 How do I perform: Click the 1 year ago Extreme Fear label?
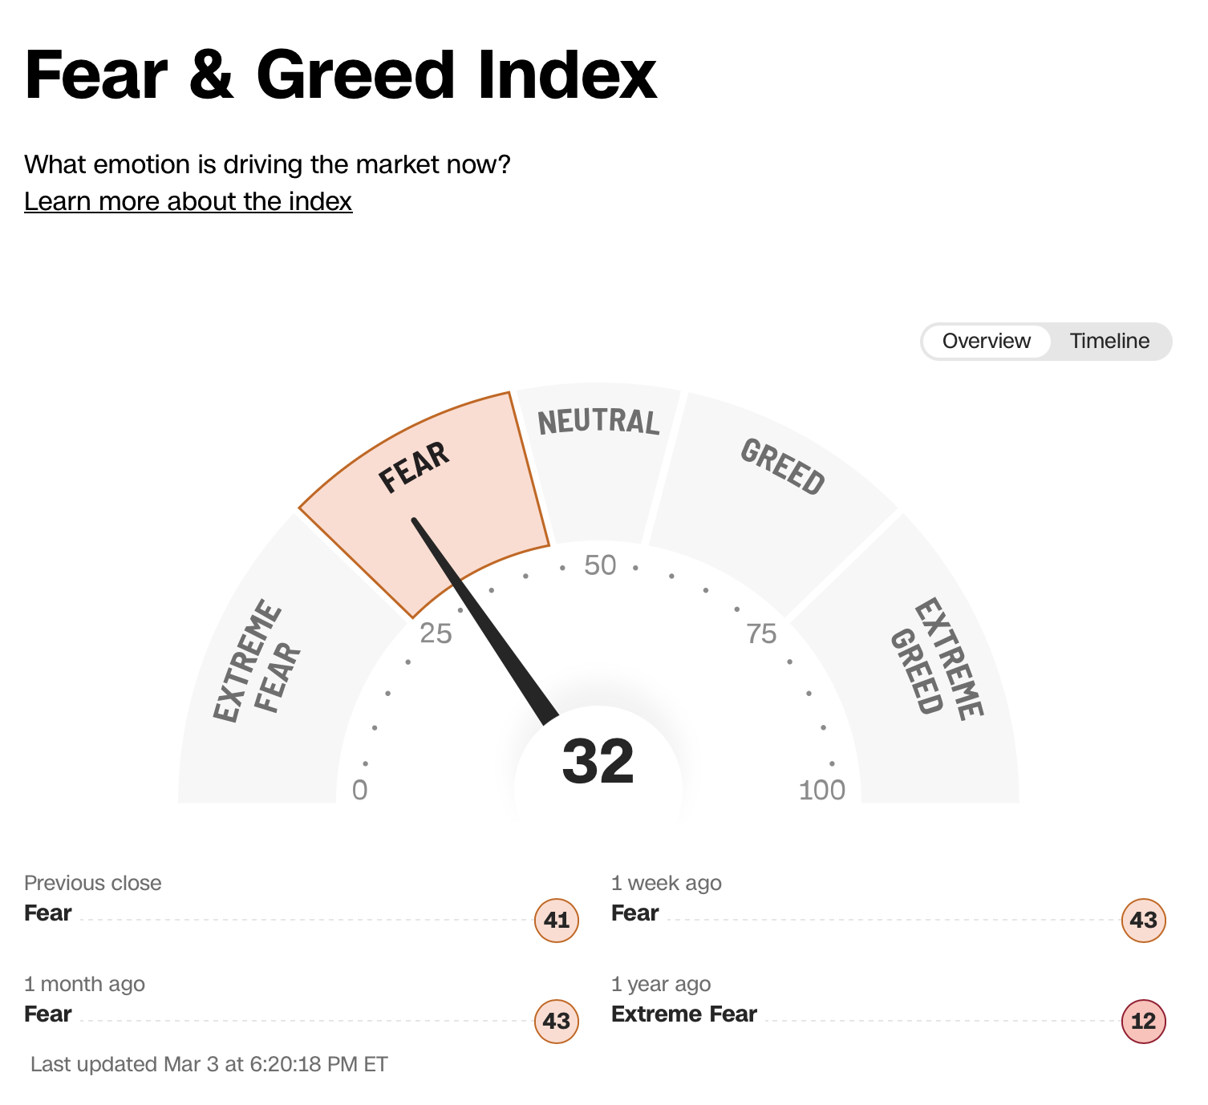[x=684, y=1014]
